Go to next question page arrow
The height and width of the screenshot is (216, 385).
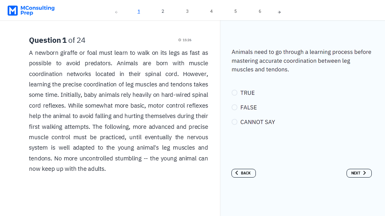pos(279,12)
